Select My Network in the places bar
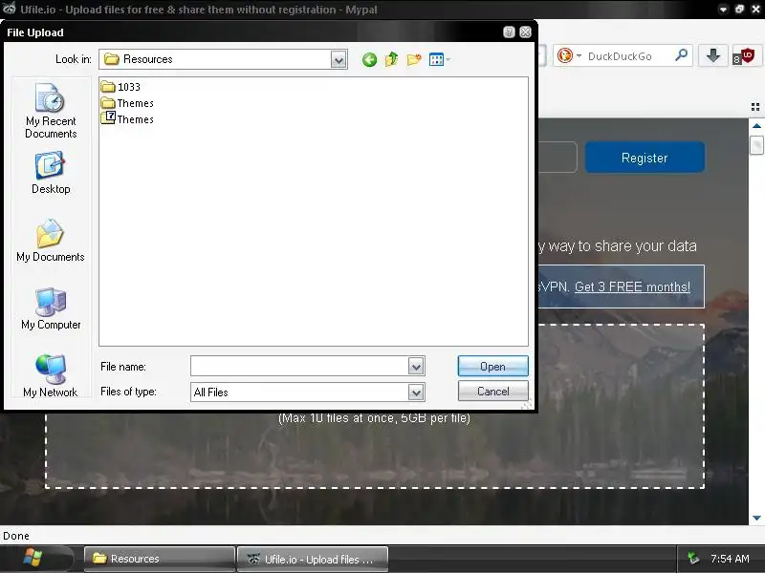Image resolution: width=765 pixels, height=573 pixels. 51,376
